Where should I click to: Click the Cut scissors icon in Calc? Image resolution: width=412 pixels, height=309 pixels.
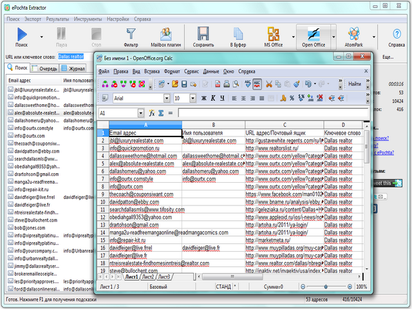coord(269,84)
